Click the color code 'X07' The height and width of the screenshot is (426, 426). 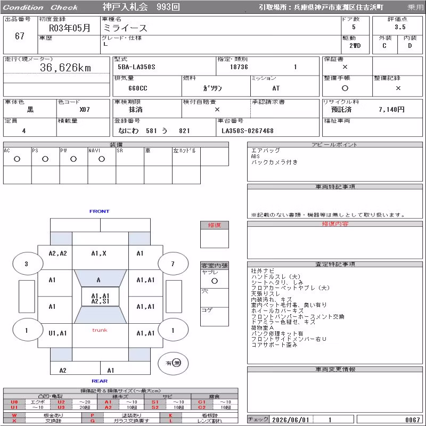85,110
